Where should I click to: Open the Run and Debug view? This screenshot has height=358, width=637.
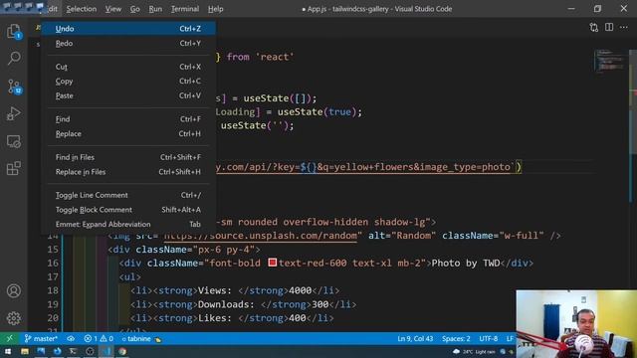(14, 113)
